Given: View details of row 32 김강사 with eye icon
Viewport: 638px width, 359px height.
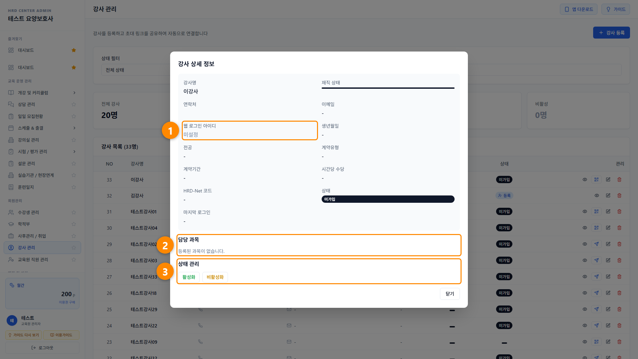Looking at the screenshot, I should click(597, 195).
